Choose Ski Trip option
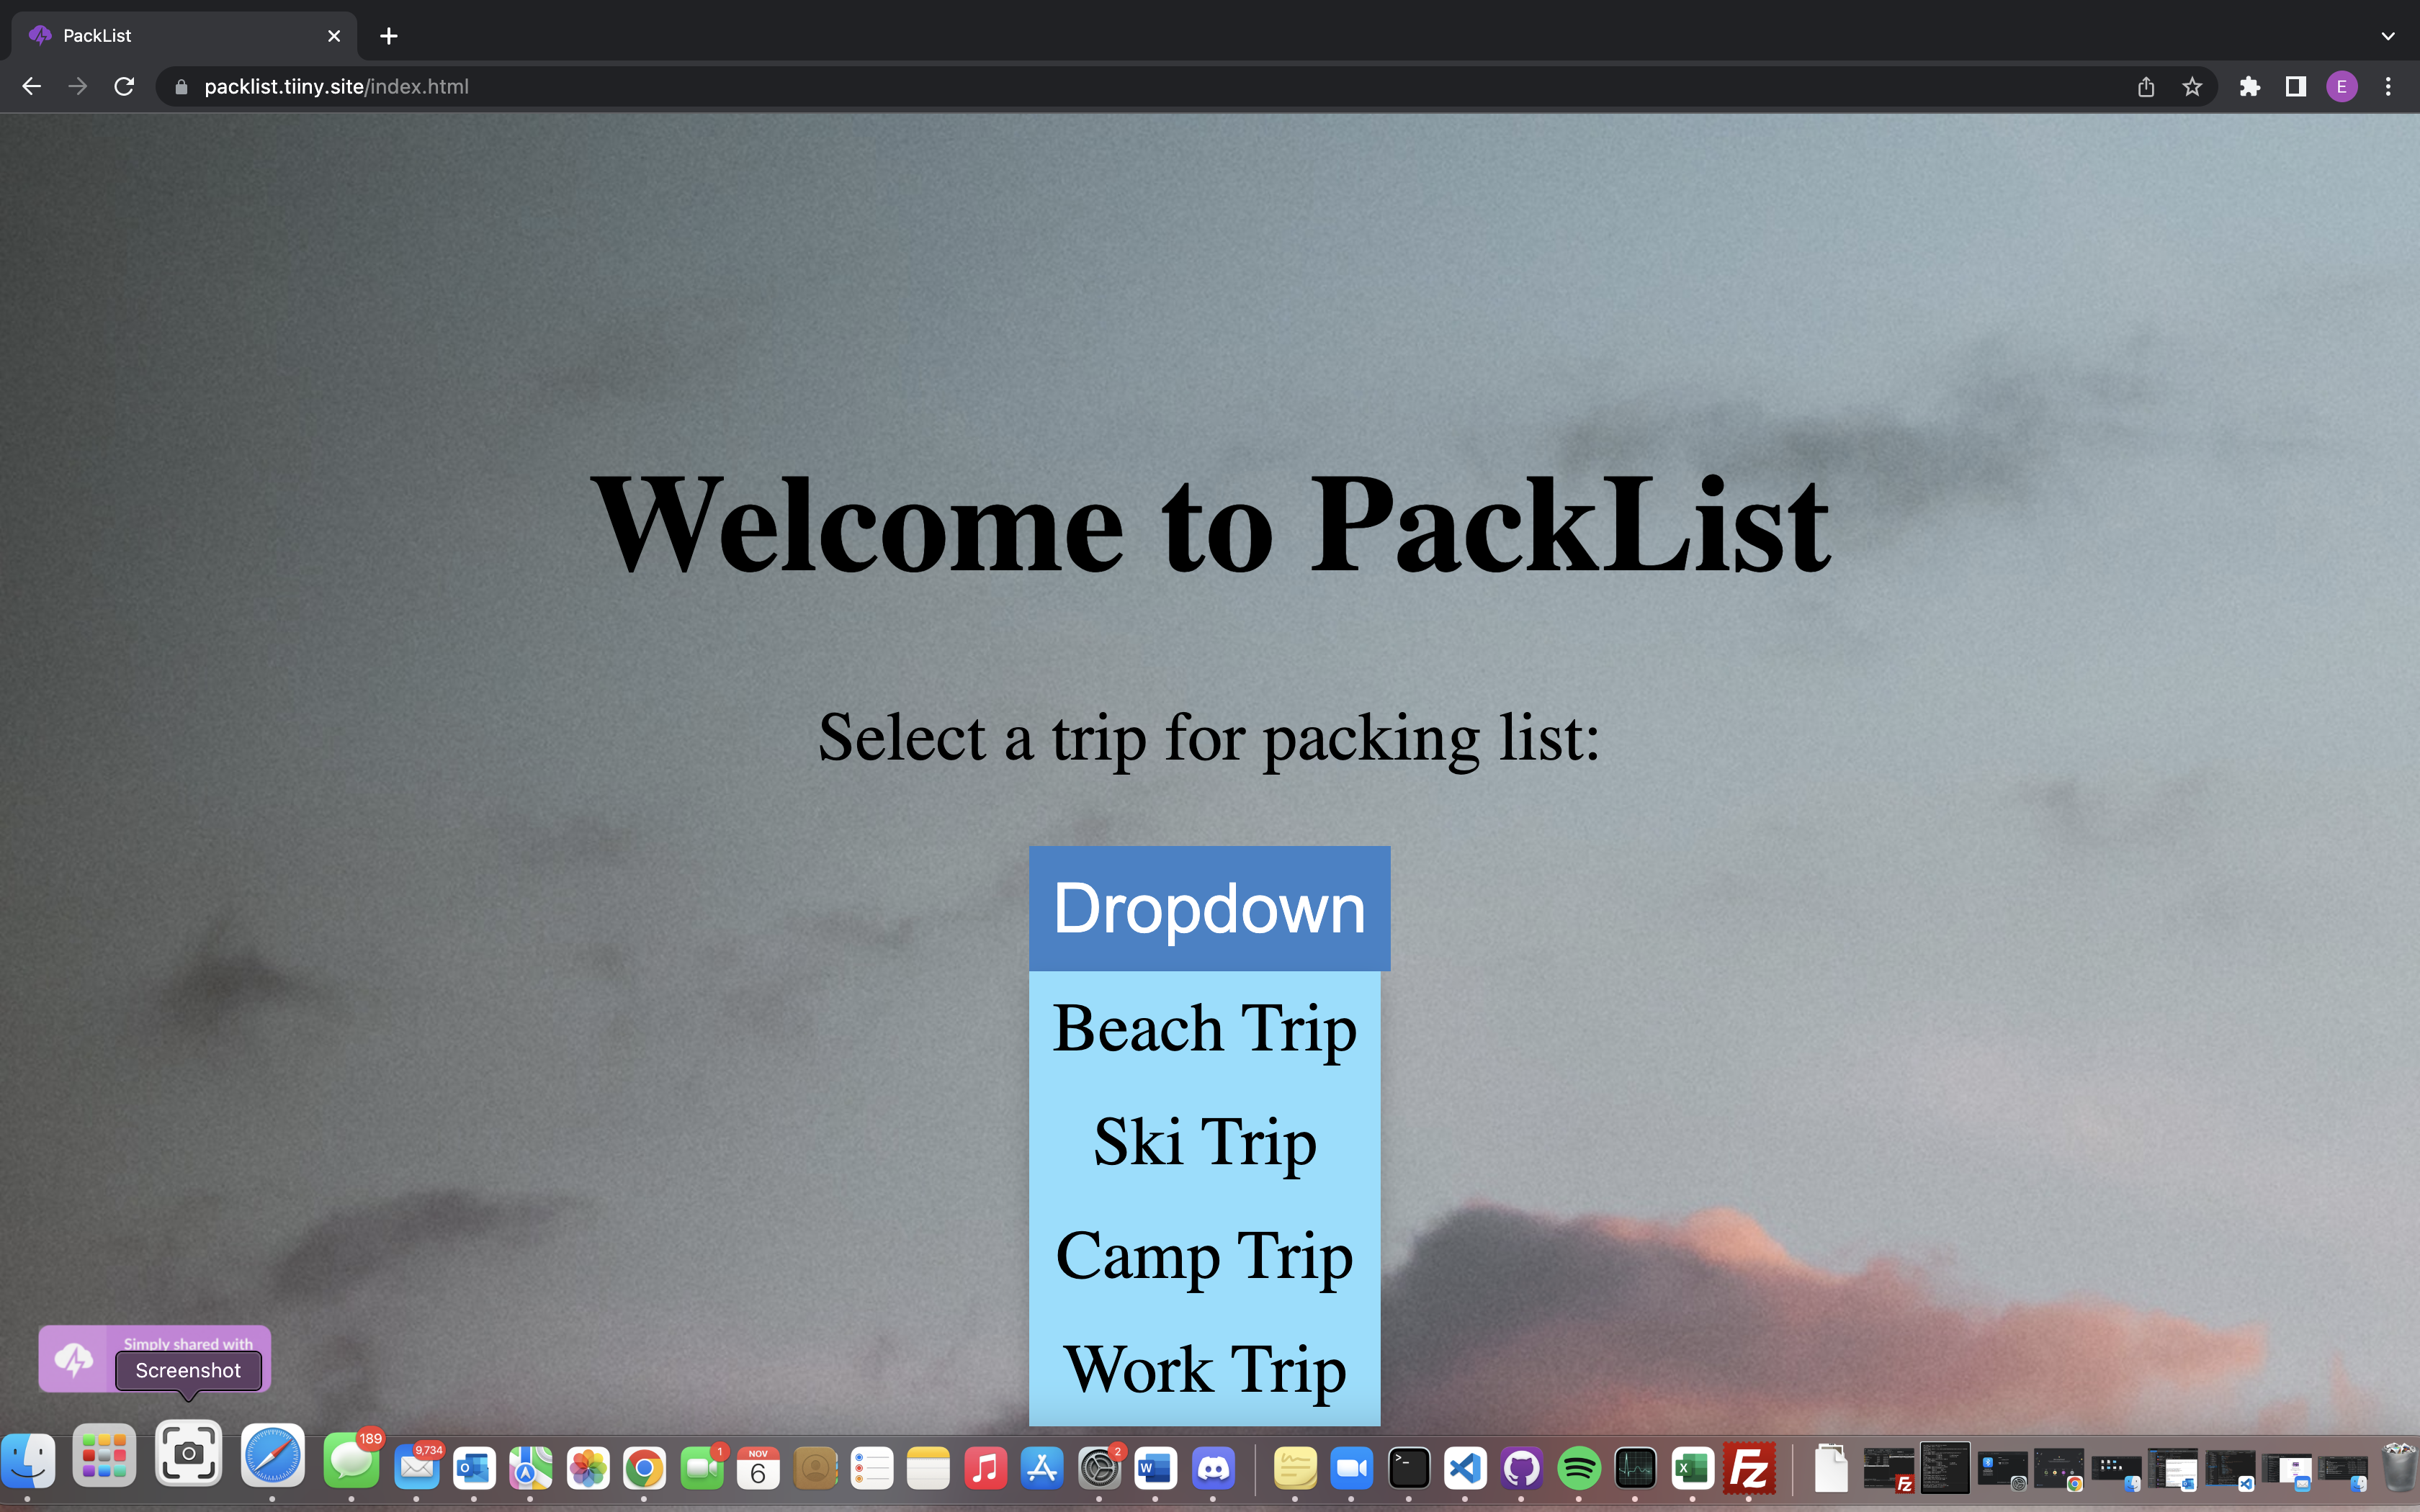This screenshot has width=2420, height=1512. coord(1204,1141)
